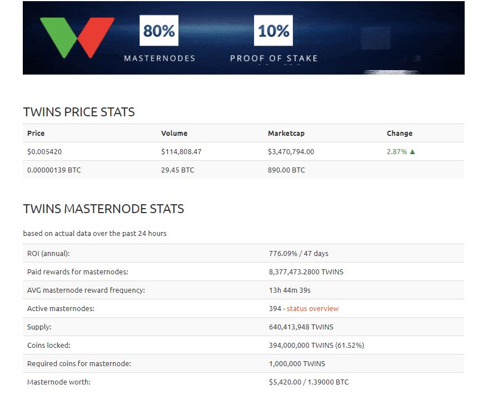Click the $114,808.47 volume value
Image resolution: width=478 pixels, height=409 pixels.
181,151
